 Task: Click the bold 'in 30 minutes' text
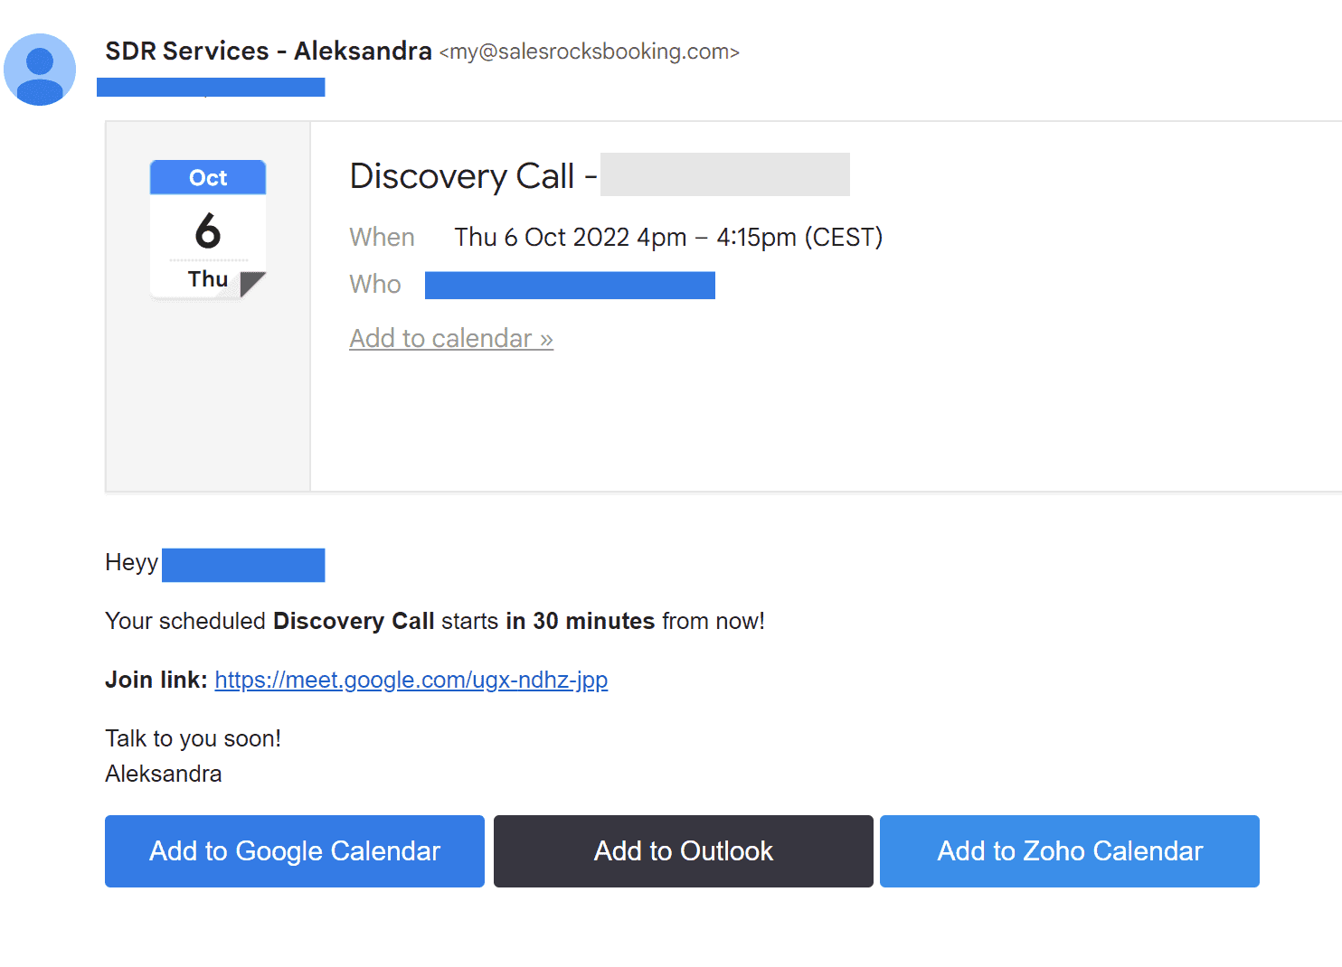(x=580, y=621)
